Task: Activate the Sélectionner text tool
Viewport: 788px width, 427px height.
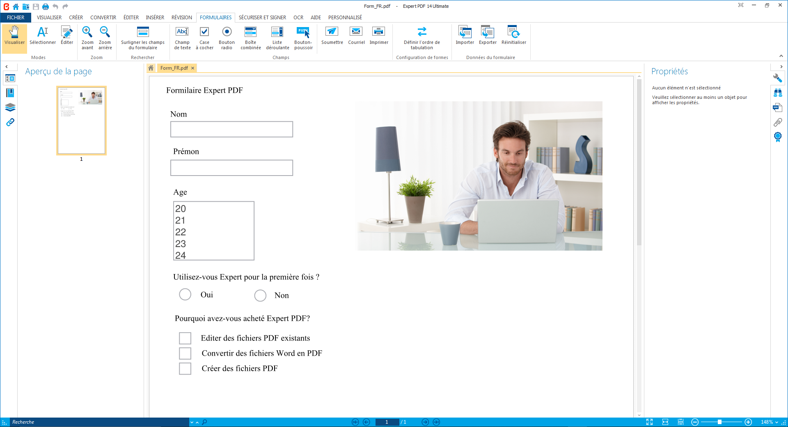Action: (43, 36)
